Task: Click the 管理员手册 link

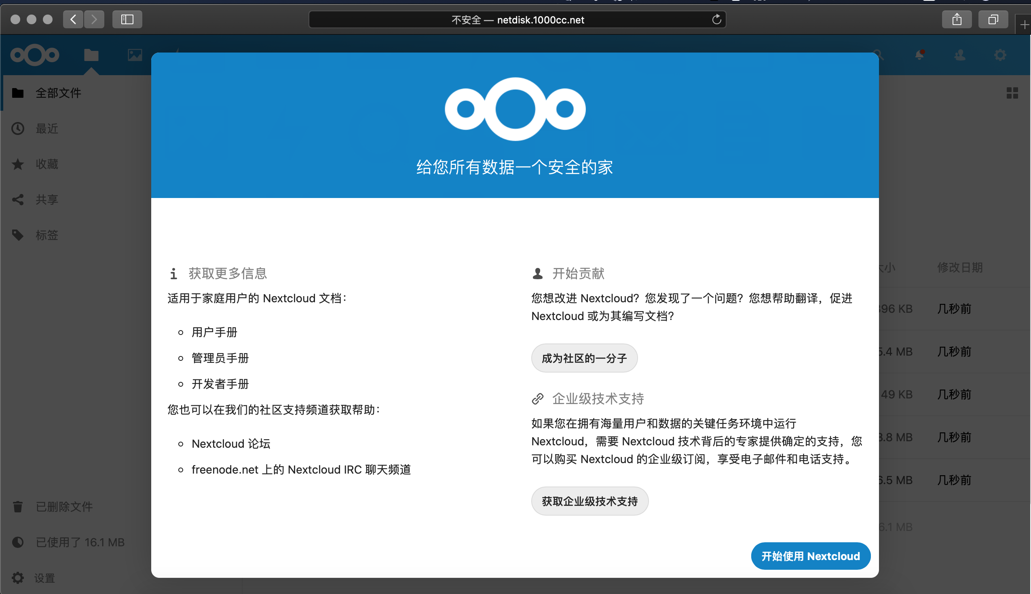Action: pos(220,358)
